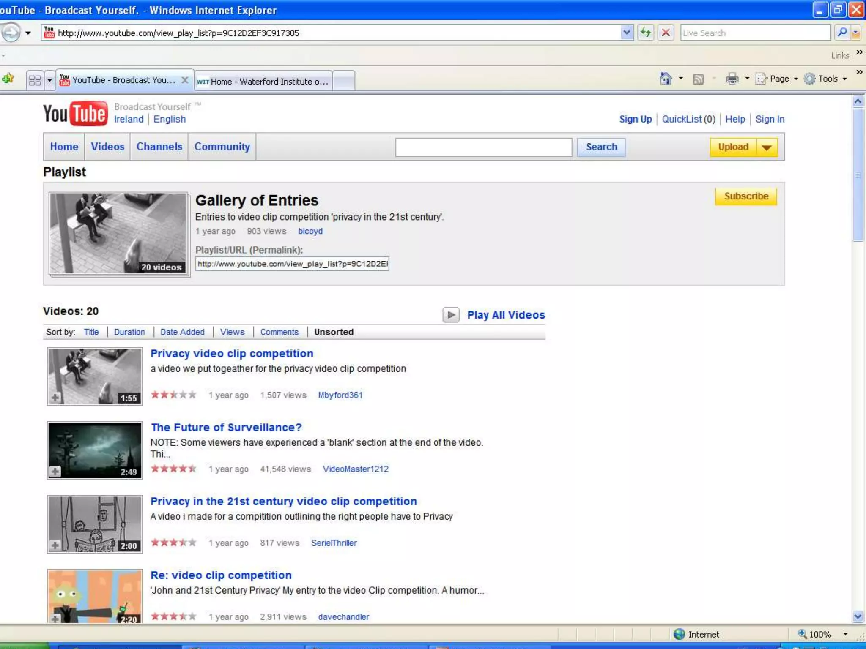Click the Print icon in toolbar
The width and height of the screenshot is (866, 649).
(732, 79)
